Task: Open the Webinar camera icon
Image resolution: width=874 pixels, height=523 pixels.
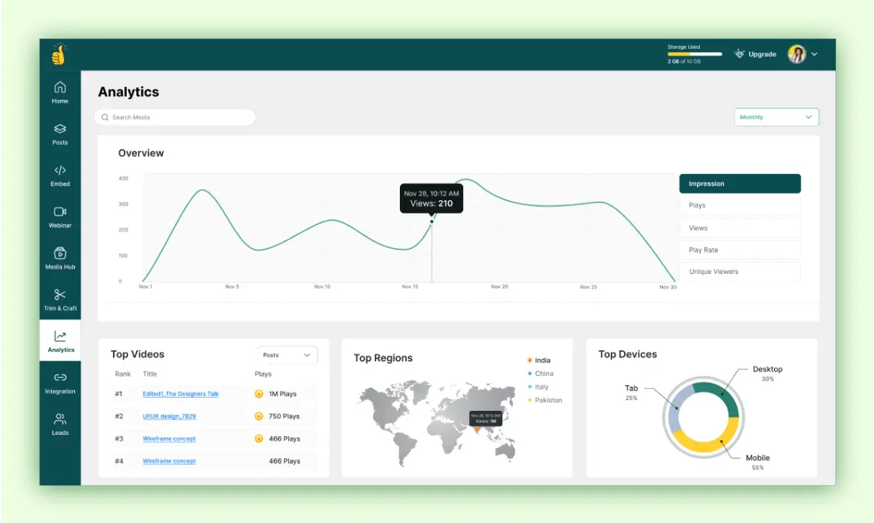Action: click(x=60, y=211)
